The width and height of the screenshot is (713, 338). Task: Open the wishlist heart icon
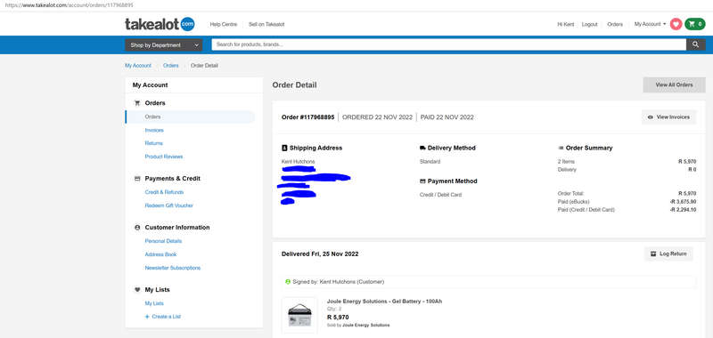point(676,24)
